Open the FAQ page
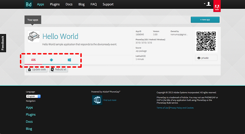The image size is (245, 134). pos(94,4)
